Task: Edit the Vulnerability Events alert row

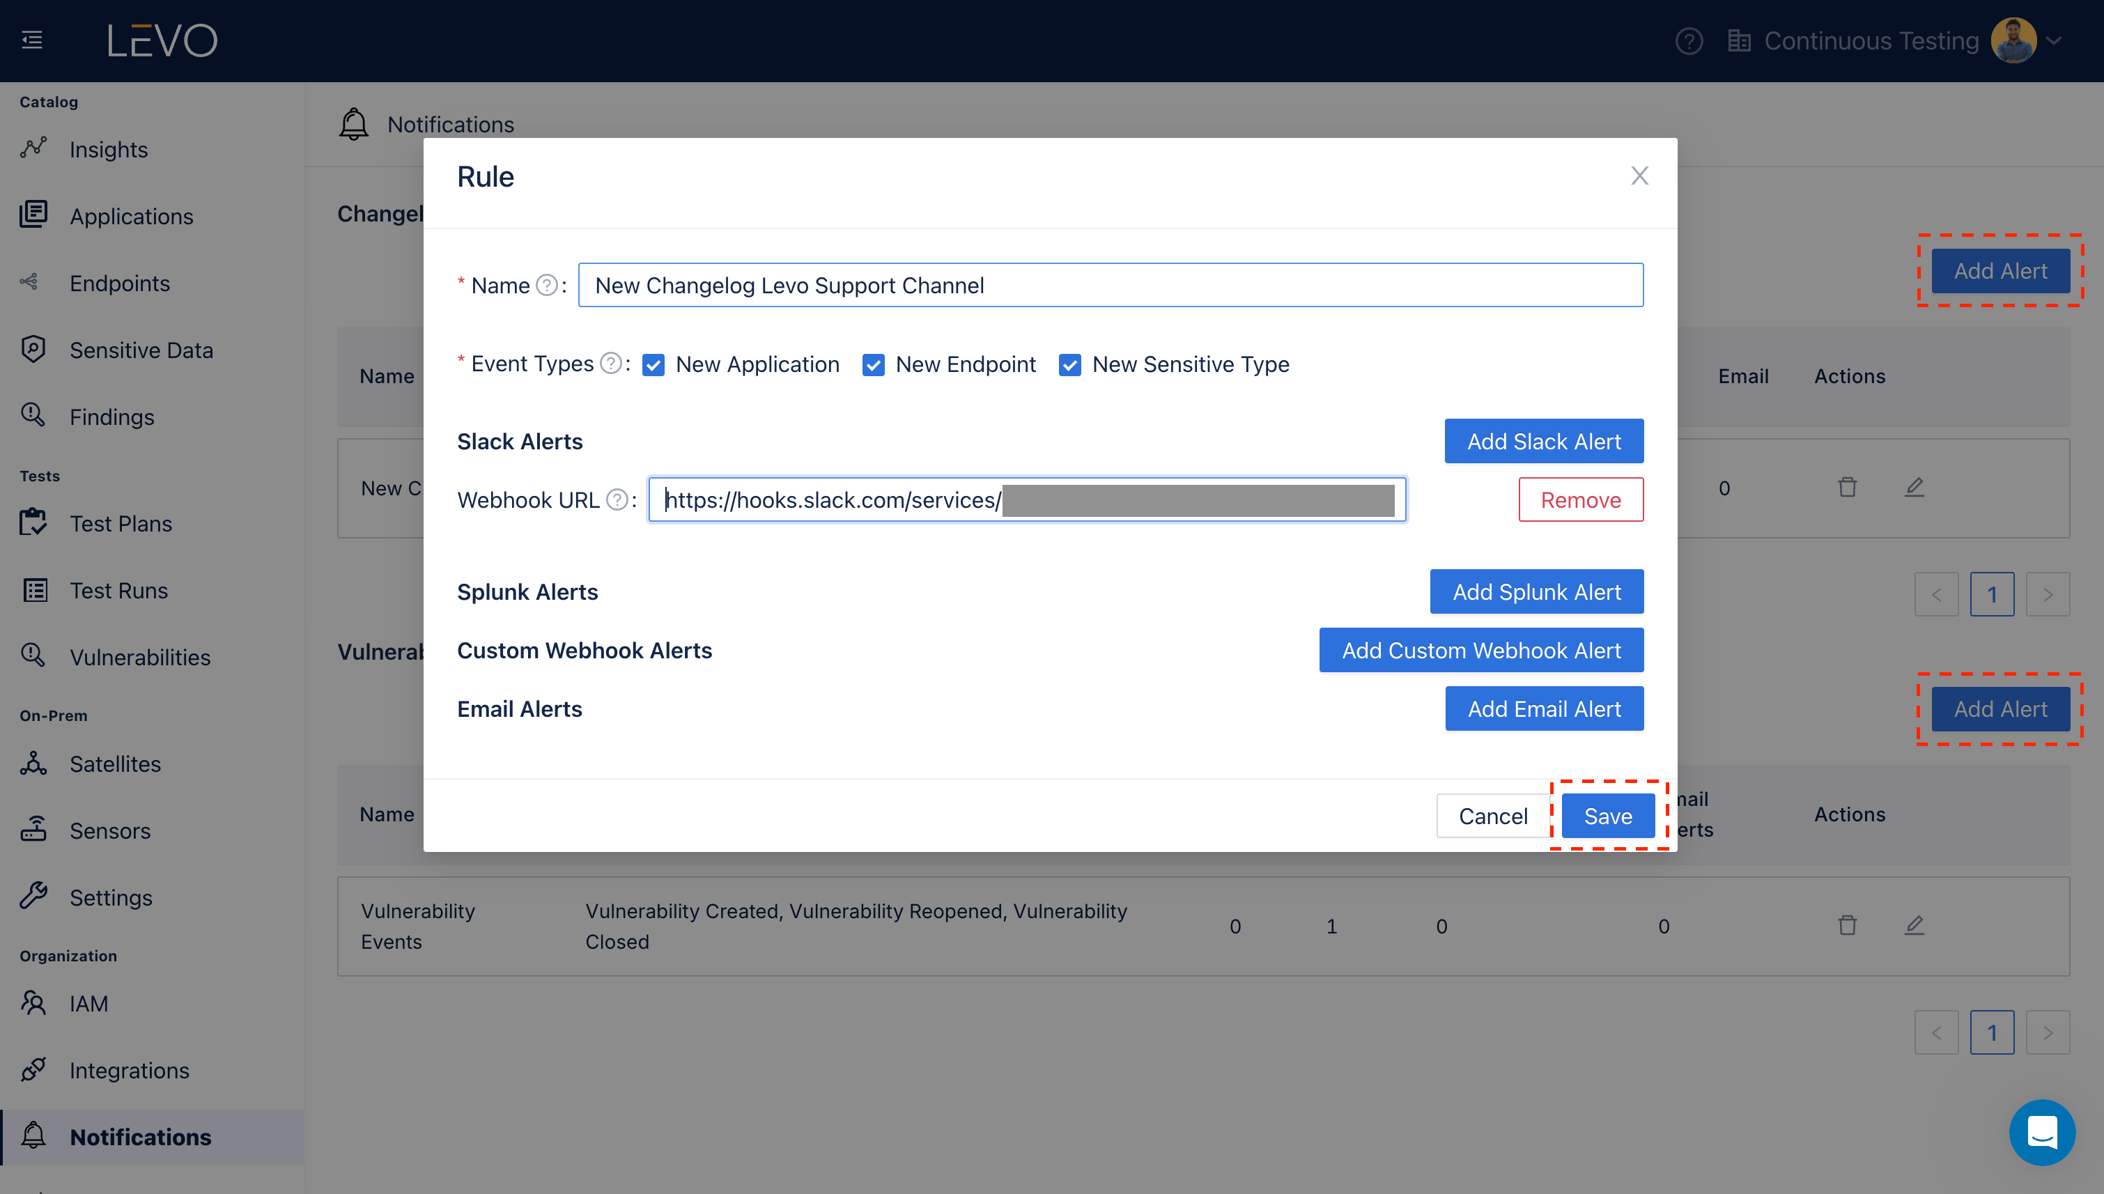Action: [x=1914, y=926]
